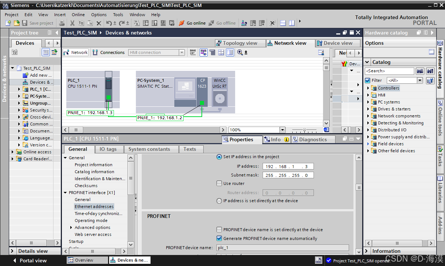This screenshot has width=445, height=266.
Task: Adjust the network view zoom slider
Action: click(x=304, y=130)
